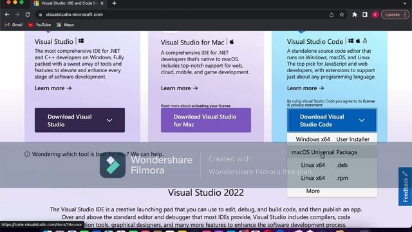Screen dimensions: 412x232
Task: Open the Gmail bookmark
Action: coord(14,24)
